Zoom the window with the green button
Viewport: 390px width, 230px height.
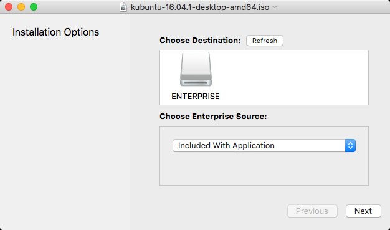pyautogui.click(x=34, y=7)
